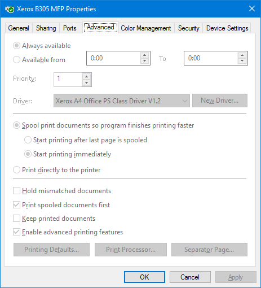Viewport: 261px width, 288px height.
Task: Increase the Available from start time spinner
Action: coord(144,55)
